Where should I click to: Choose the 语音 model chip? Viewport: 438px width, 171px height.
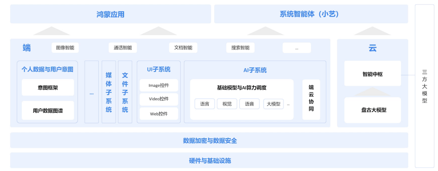pyautogui.click(x=250, y=104)
